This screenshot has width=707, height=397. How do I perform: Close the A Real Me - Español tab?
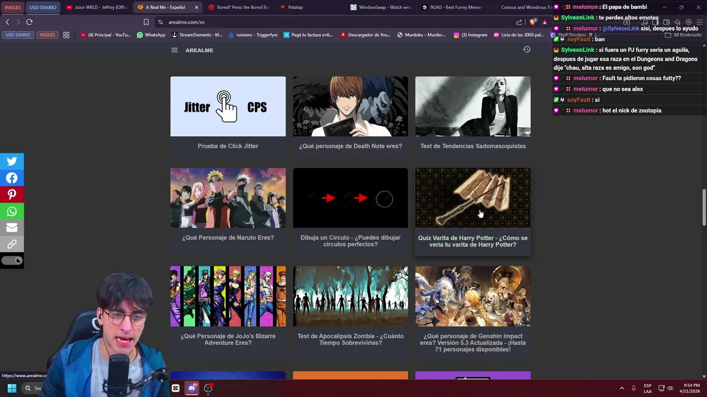197,7
